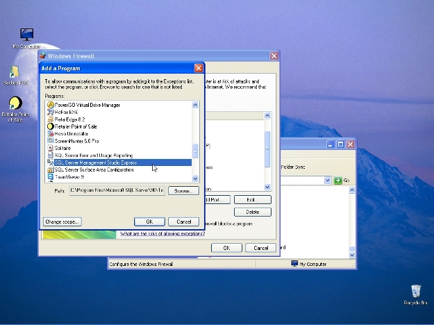The height and width of the screenshot is (325, 434).
Task: Click Edit button in Windows Firewall
Action: tap(253, 199)
